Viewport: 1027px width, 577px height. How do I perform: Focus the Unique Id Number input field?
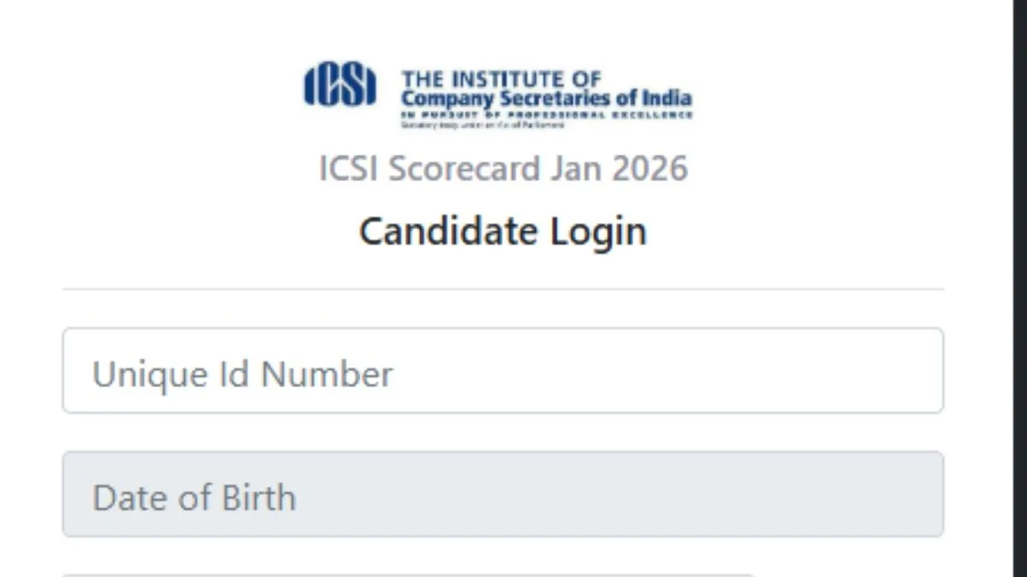coord(502,371)
